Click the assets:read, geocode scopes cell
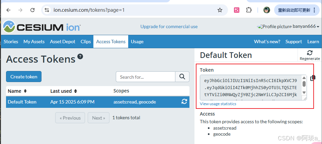Image resolution: width=322 pixels, height=144 pixels. click(x=135, y=102)
